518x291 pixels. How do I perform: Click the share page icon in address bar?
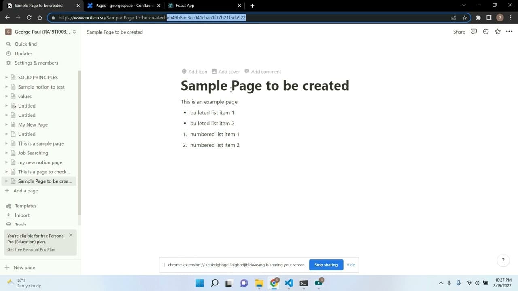pos(454,18)
